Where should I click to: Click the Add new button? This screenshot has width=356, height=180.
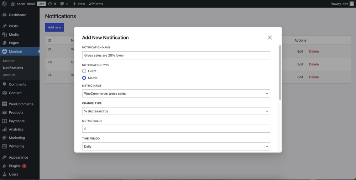[54, 27]
